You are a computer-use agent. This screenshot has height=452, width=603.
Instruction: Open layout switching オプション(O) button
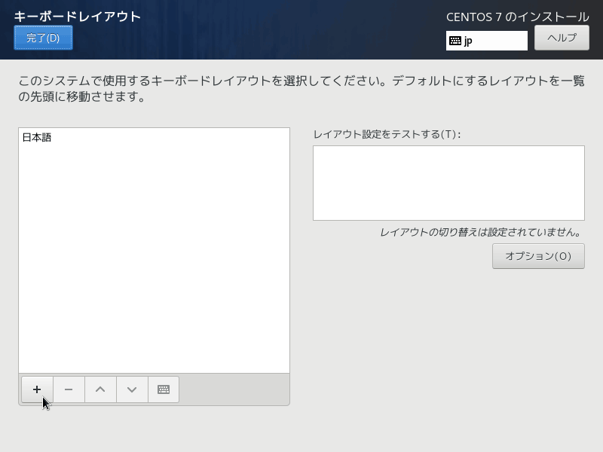point(538,256)
